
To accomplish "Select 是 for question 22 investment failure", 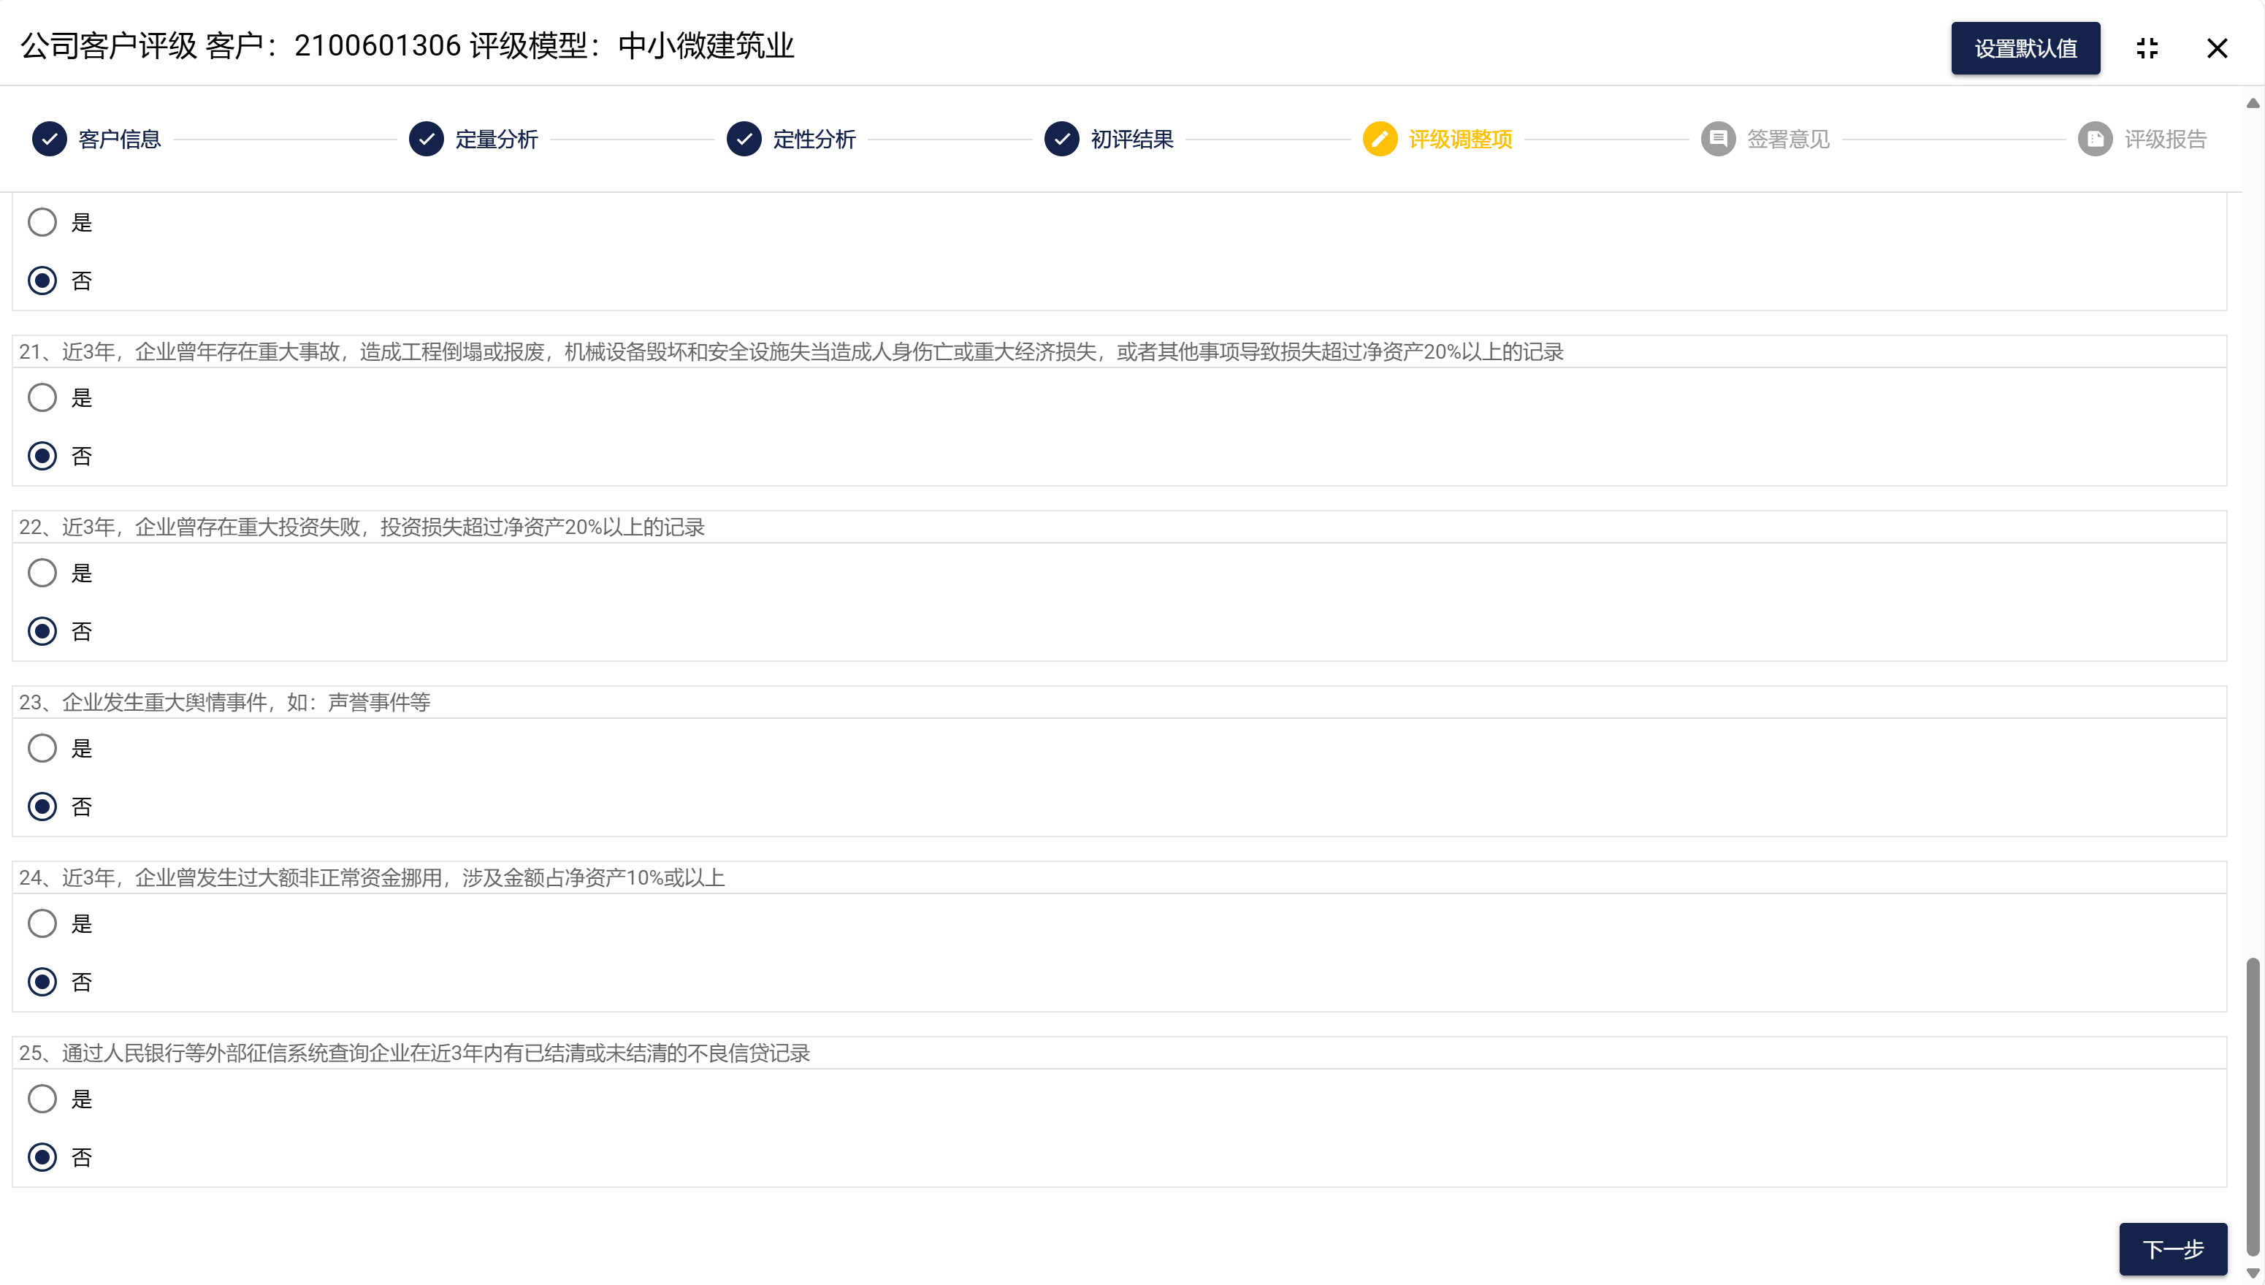I will 42,573.
